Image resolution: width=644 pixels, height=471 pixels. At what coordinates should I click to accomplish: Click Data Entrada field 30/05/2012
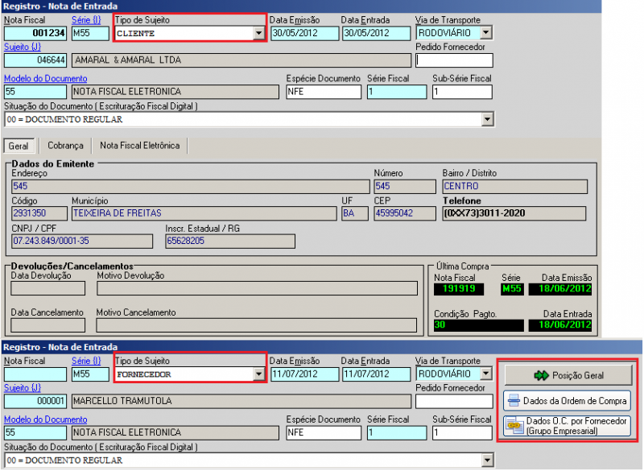376,33
